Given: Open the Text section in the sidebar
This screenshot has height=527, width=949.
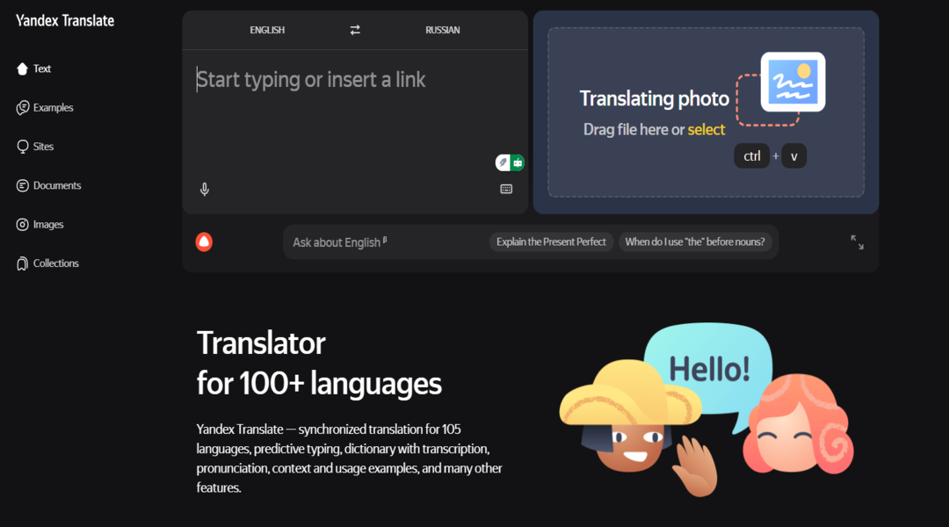Looking at the screenshot, I should pos(34,69).
